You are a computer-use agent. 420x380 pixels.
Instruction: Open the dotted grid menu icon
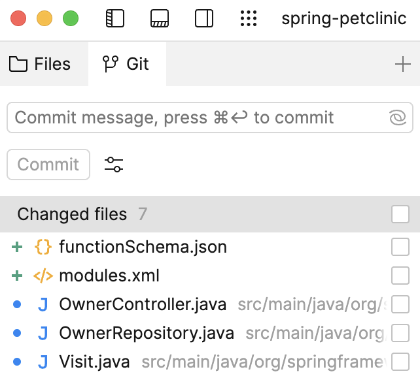coord(249,18)
